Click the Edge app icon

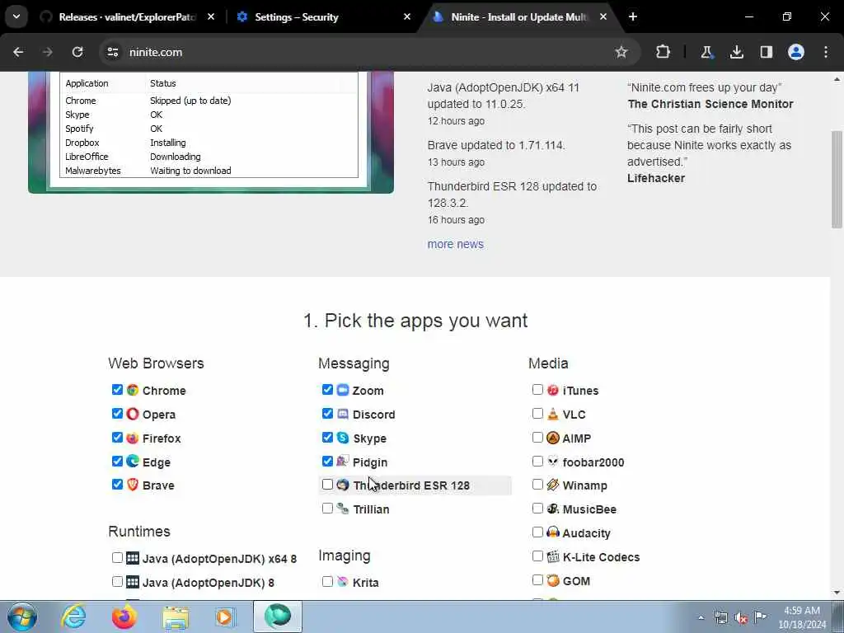point(133,462)
